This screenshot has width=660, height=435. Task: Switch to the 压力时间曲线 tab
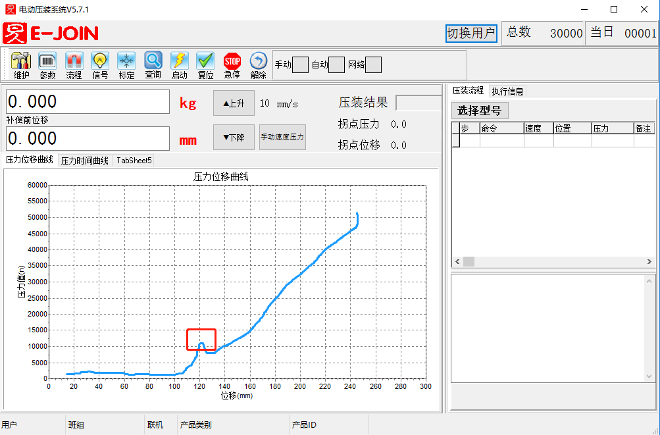(x=85, y=160)
